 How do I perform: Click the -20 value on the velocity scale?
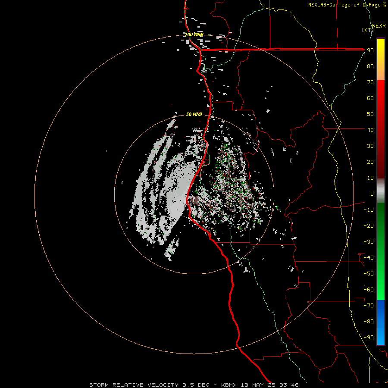[369, 225]
